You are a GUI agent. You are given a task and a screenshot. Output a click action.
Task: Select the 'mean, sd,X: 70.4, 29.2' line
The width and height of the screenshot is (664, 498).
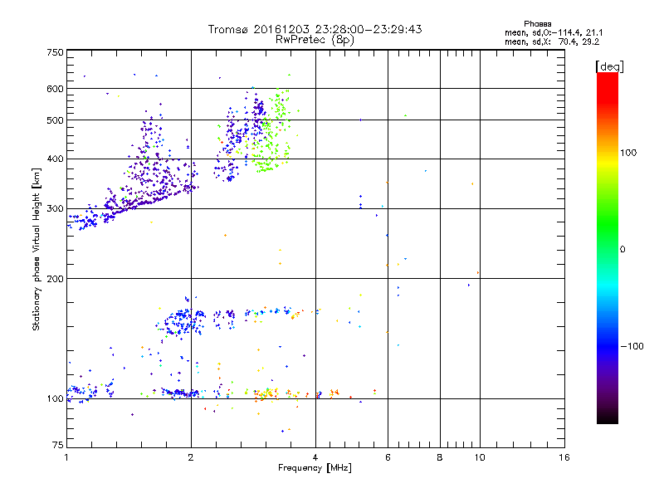[552, 41]
